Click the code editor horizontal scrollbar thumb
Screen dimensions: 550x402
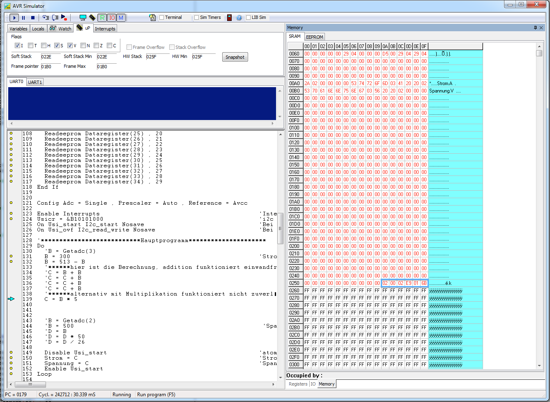[x=30, y=385]
